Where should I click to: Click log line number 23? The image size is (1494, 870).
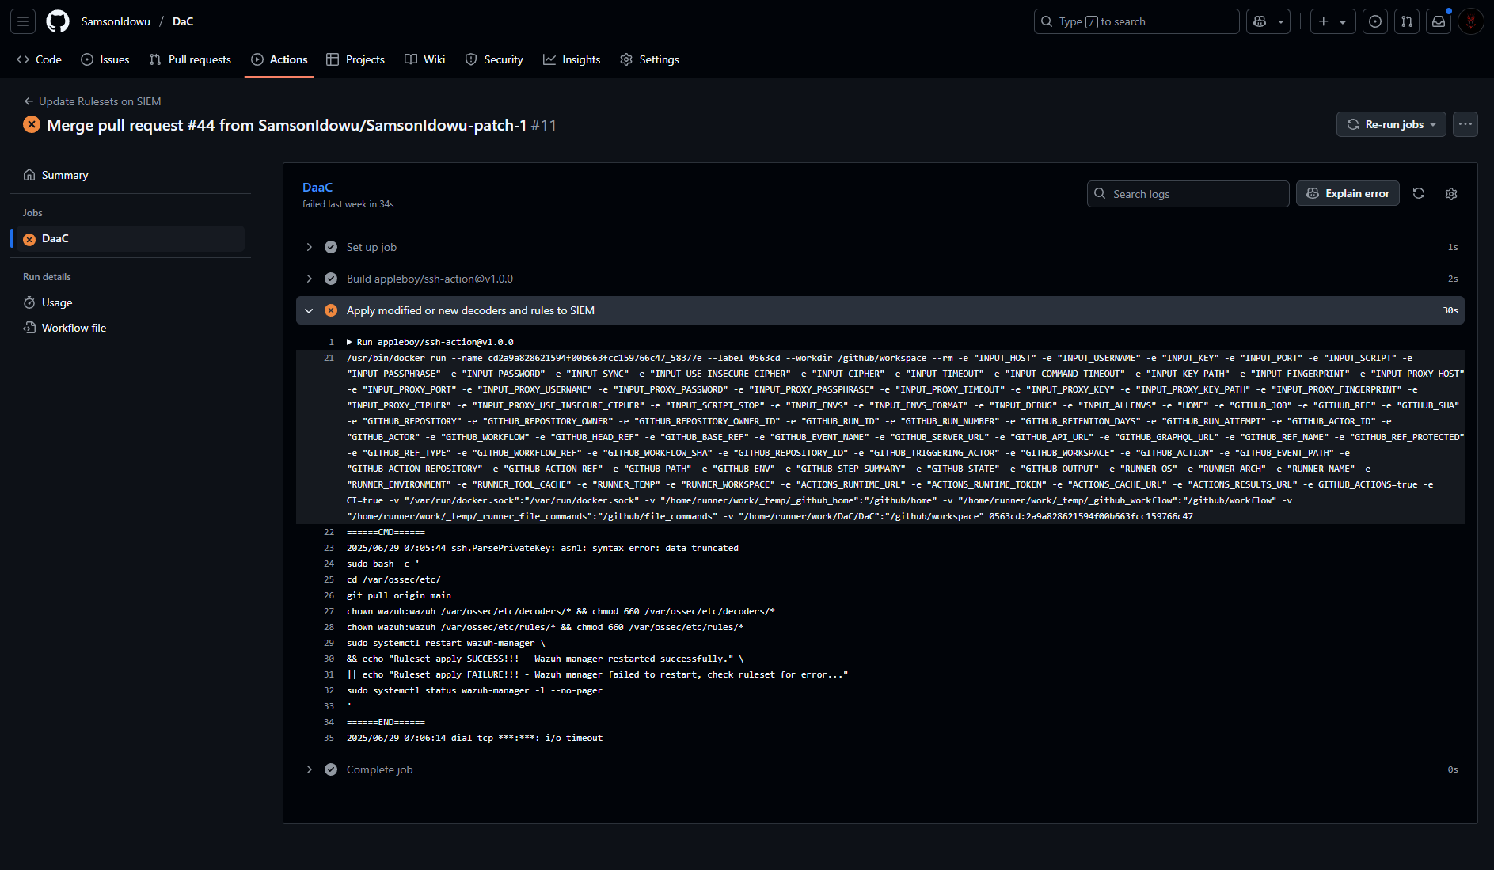pyautogui.click(x=329, y=548)
